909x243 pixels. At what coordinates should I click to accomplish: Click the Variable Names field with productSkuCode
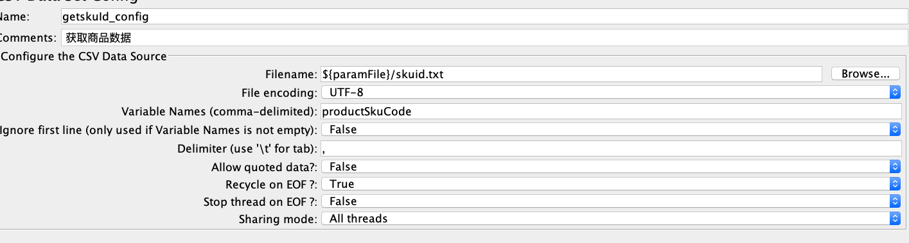click(610, 112)
